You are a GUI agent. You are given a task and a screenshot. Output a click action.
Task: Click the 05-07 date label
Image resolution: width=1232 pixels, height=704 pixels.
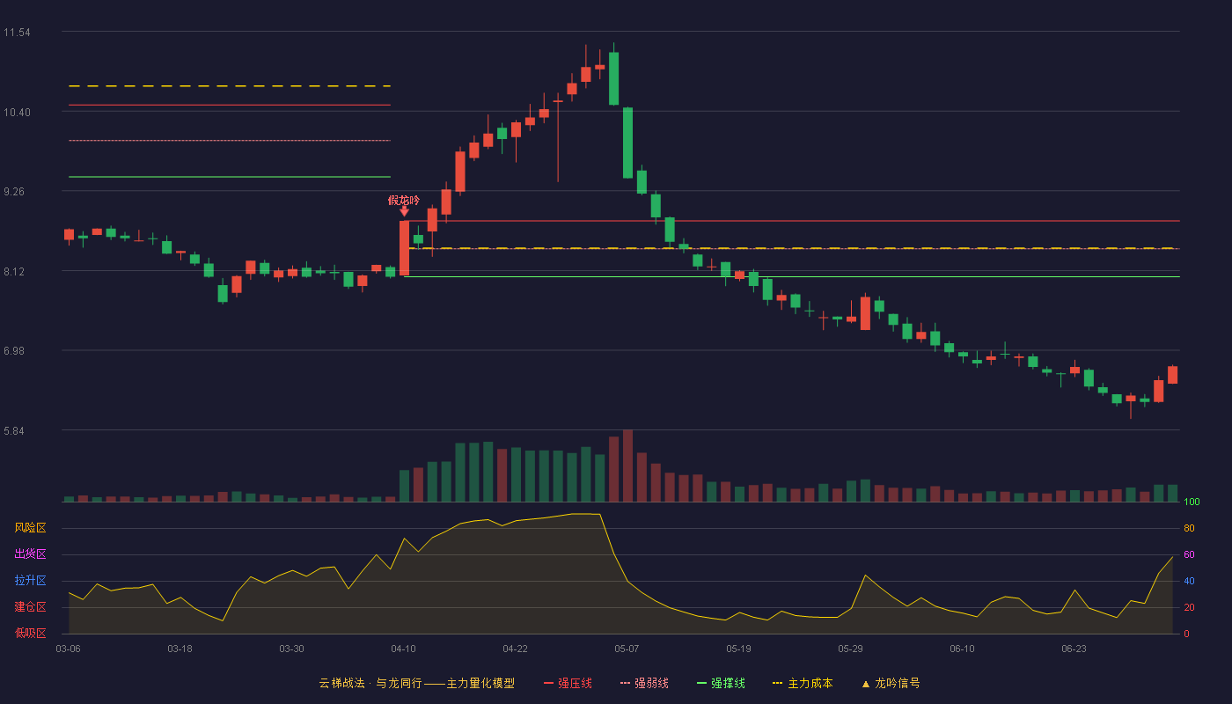point(627,649)
